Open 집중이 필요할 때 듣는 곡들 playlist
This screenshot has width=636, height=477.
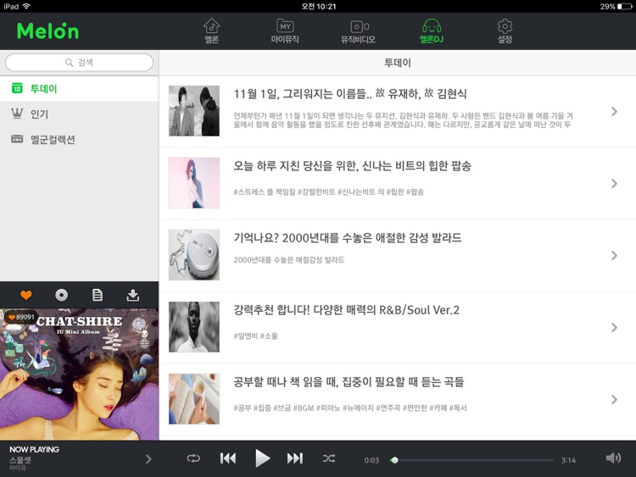(398, 400)
